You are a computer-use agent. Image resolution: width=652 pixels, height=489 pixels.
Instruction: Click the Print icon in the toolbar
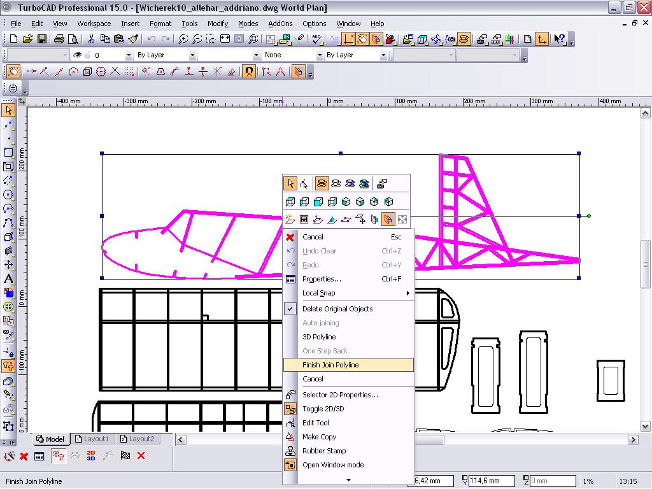(x=59, y=39)
